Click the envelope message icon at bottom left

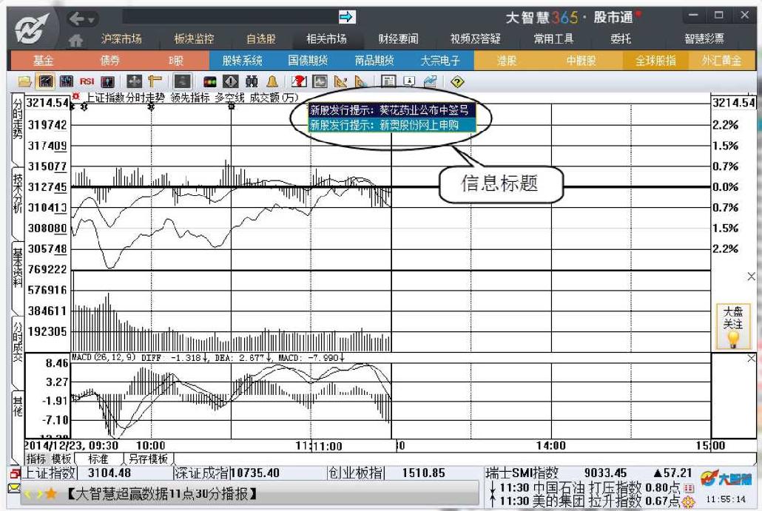(x=14, y=488)
